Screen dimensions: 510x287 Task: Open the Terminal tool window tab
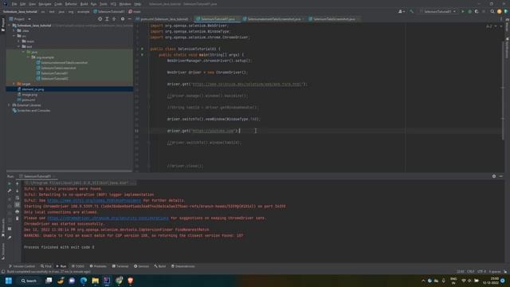point(120,266)
